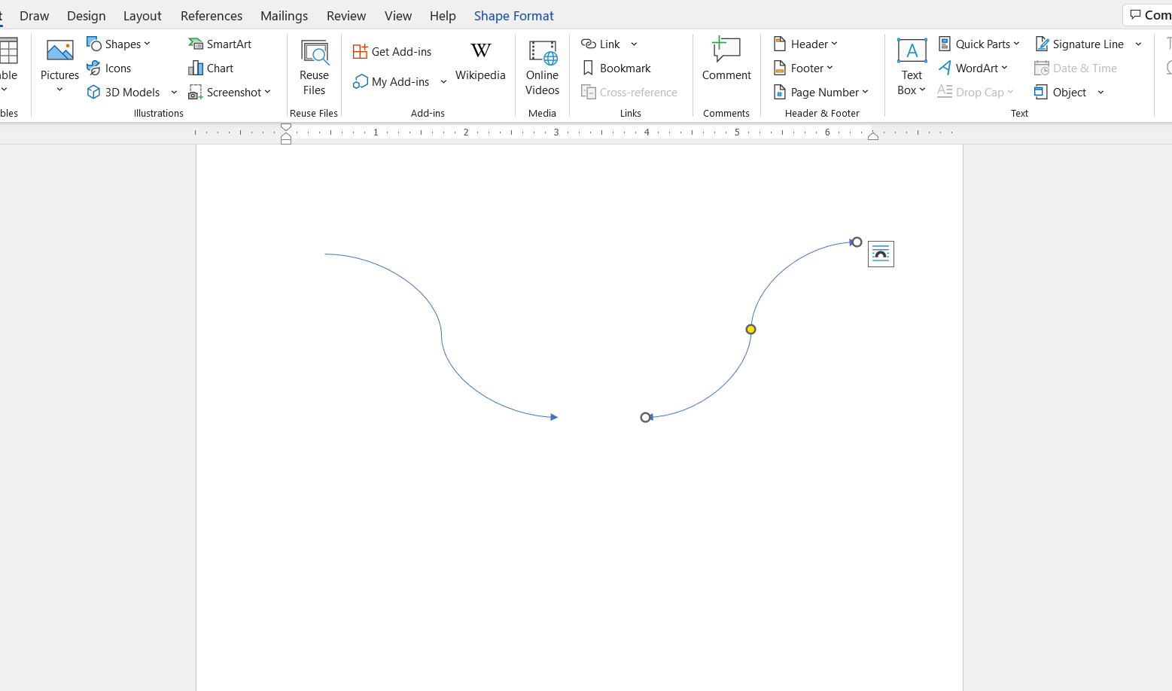Open My Add-ins
Viewport: 1172px width, 691px height.
391,81
